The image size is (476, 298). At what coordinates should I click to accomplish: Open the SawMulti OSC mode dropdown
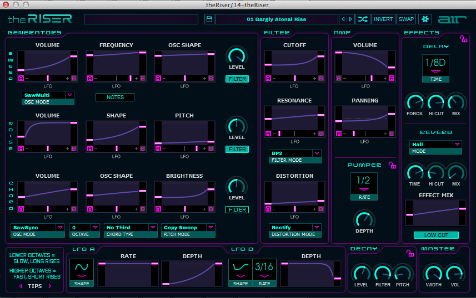[x=69, y=95]
